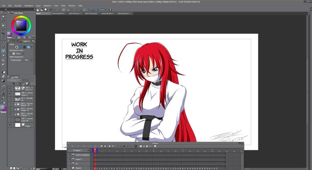Select the highlighted brush tool in toolbar

click(3, 51)
